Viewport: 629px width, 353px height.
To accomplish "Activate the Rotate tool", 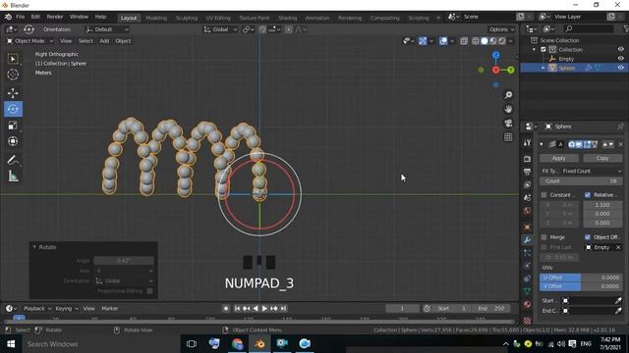I will pyautogui.click(x=13, y=109).
